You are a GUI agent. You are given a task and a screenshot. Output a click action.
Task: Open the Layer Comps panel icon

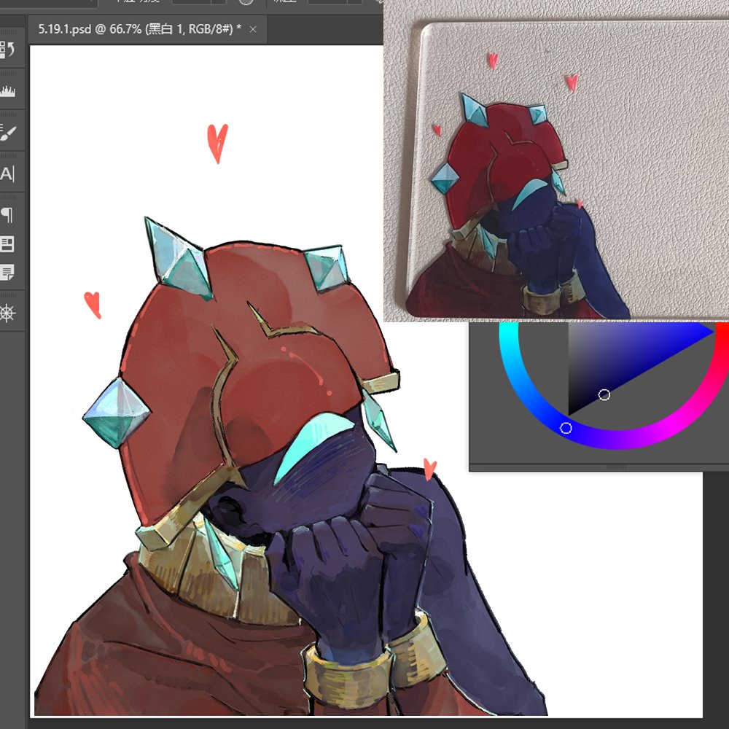(7, 244)
